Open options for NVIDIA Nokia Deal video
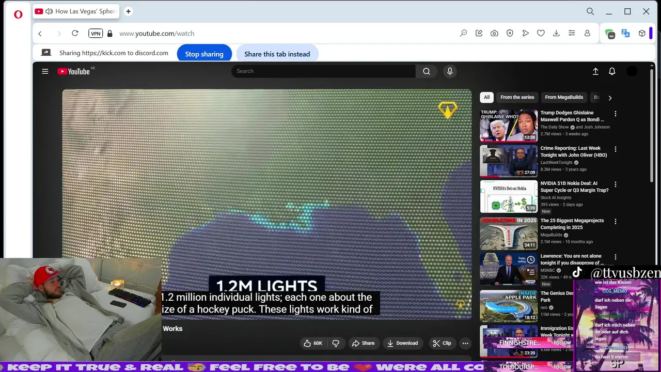661x372 pixels. (x=615, y=184)
